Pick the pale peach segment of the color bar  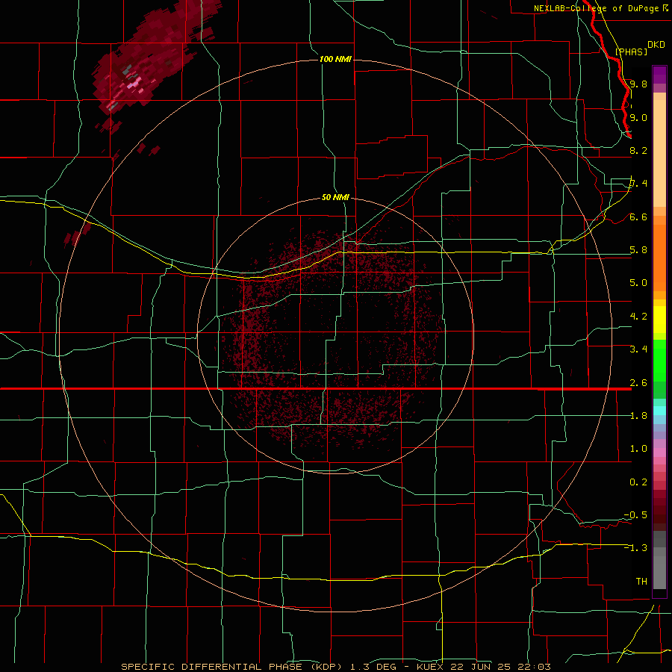point(659,153)
